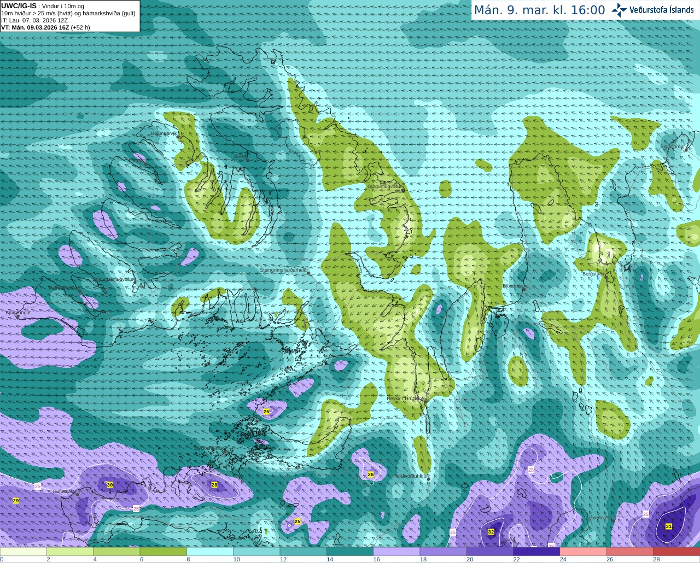Click the Bíldudalsflugvöllur station dot

tap(134, 282)
